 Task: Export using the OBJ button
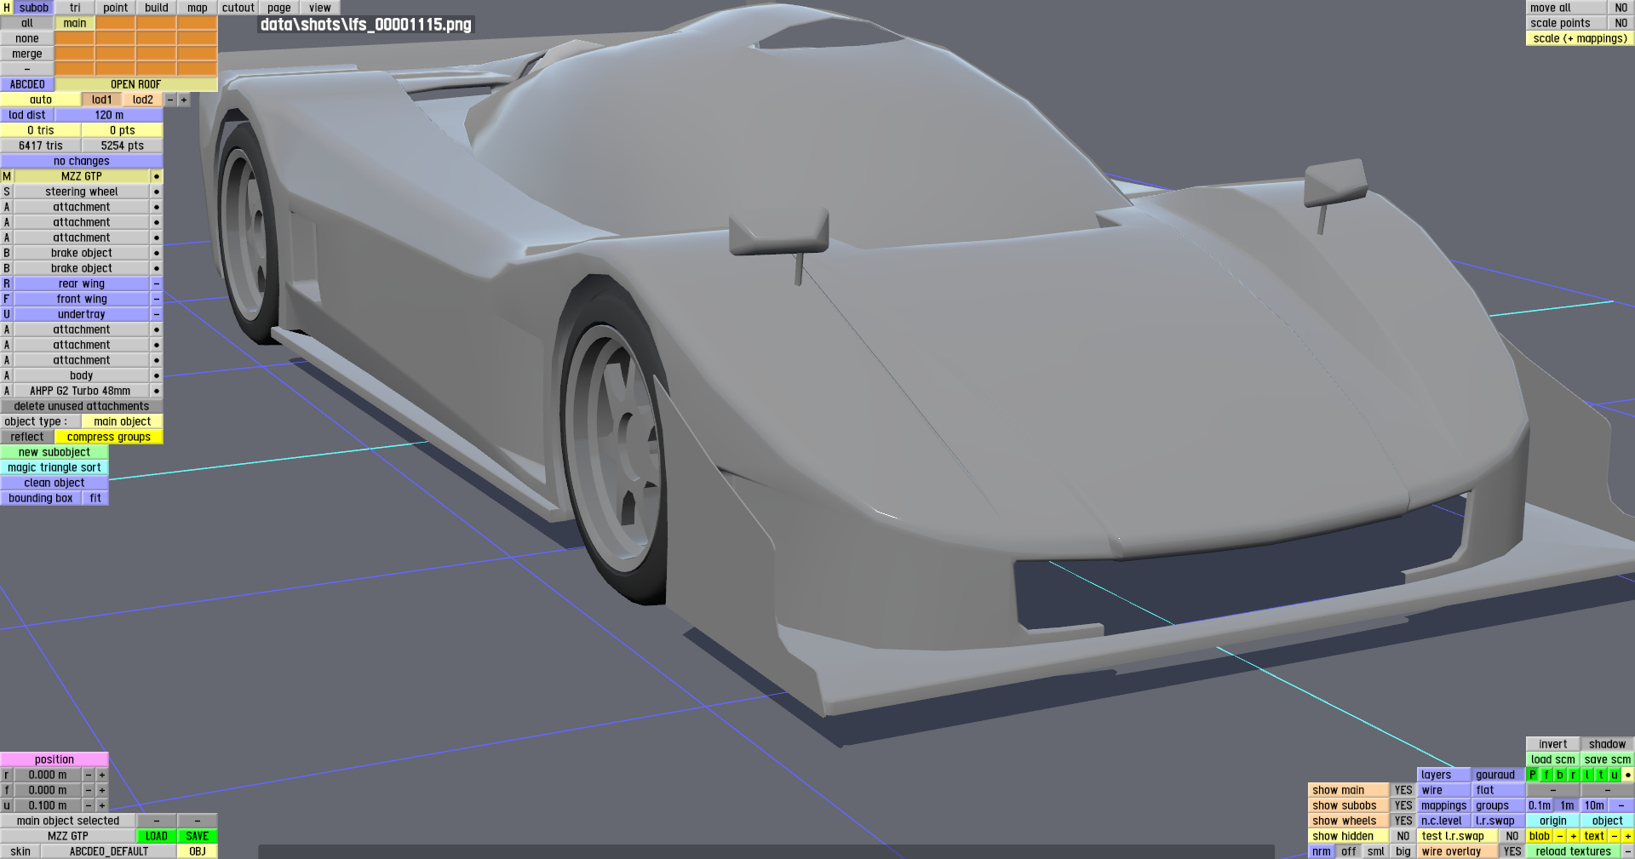pos(198,851)
